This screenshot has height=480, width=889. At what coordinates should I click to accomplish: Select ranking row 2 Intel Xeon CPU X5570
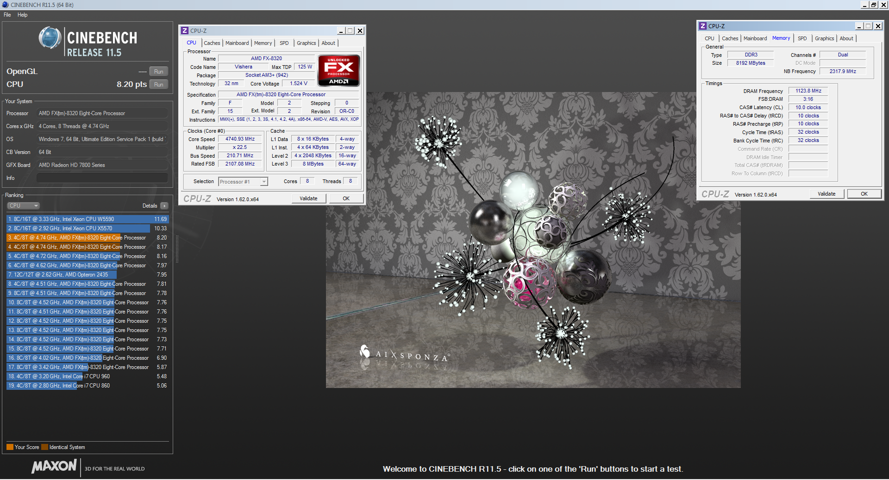[88, 228]
